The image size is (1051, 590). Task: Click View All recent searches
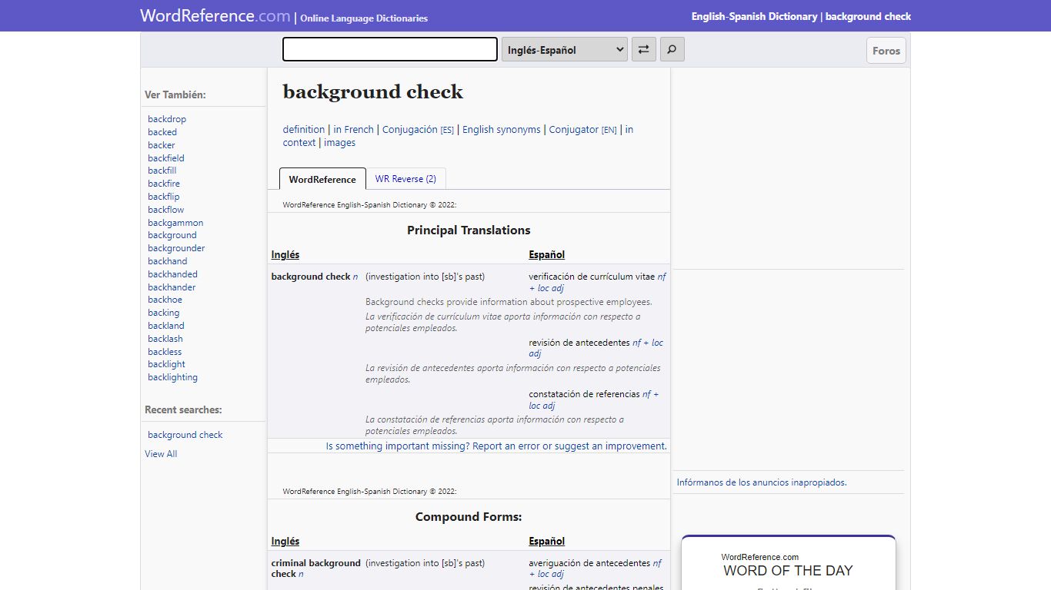161,454
